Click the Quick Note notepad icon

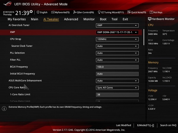[129, 12]
